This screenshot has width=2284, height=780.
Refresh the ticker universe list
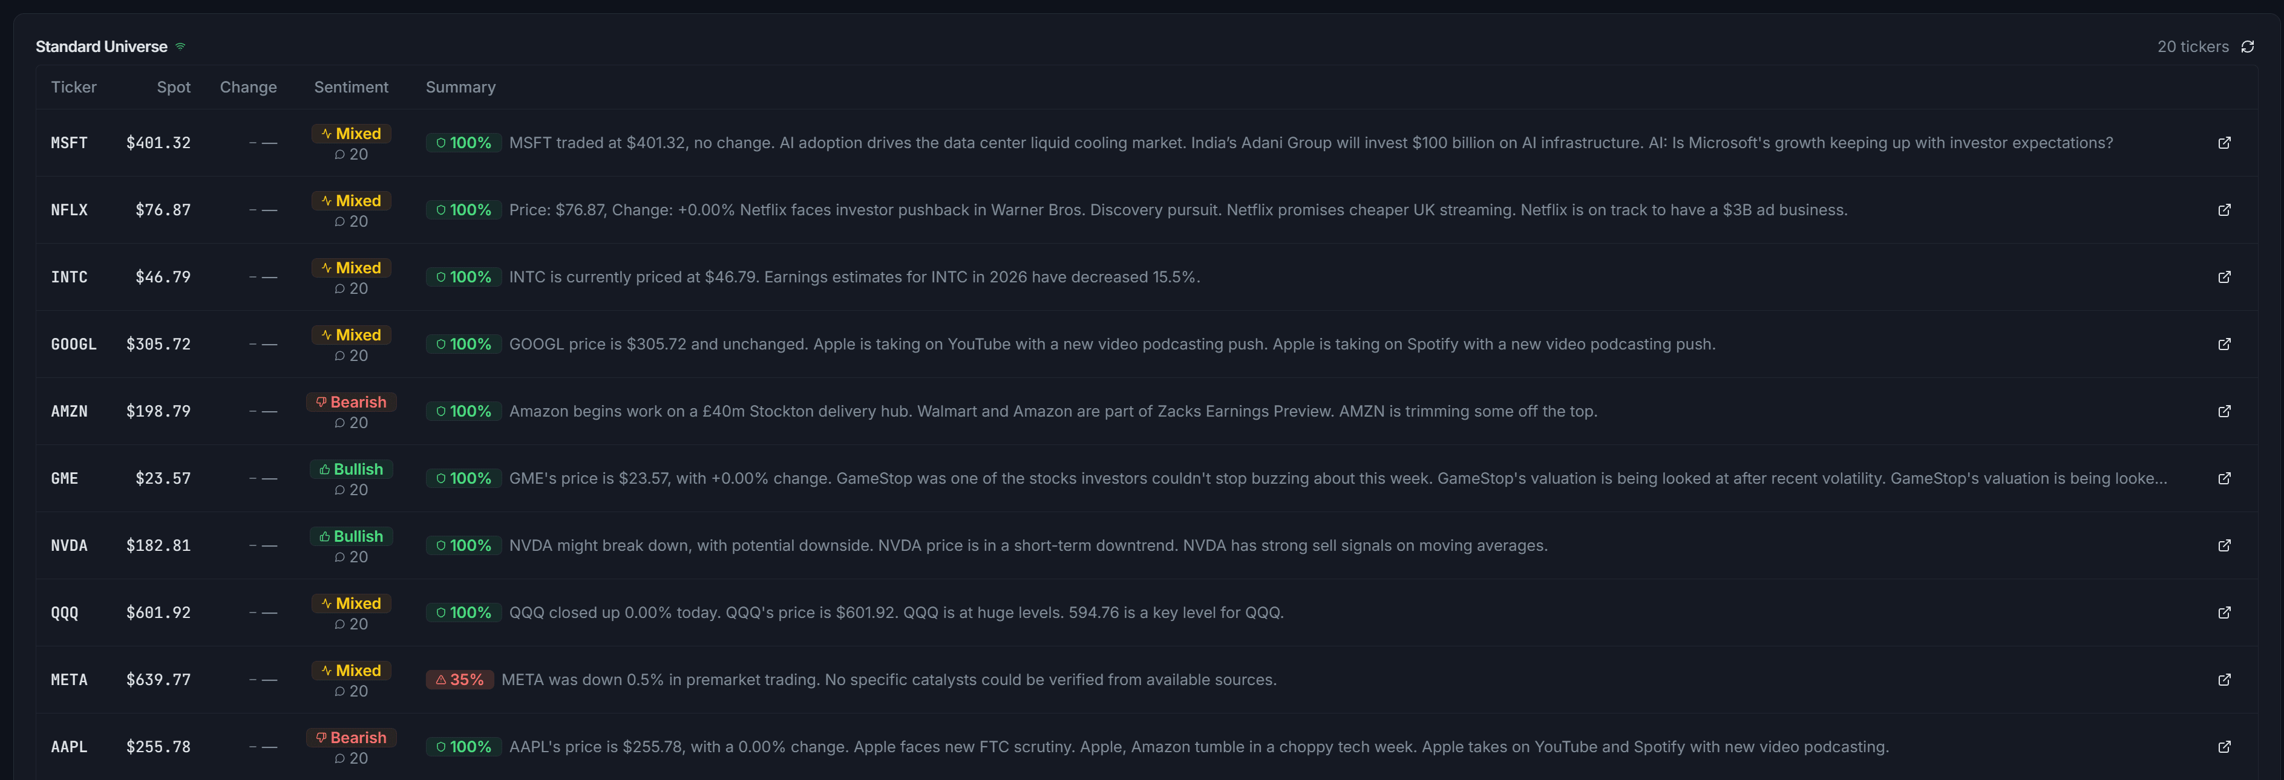pyautogui.click(x=2248, y=46)
